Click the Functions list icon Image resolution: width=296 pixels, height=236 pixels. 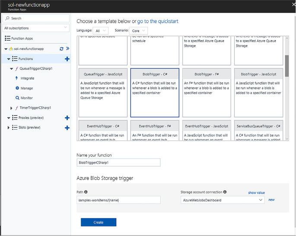(x=15, y=58)
